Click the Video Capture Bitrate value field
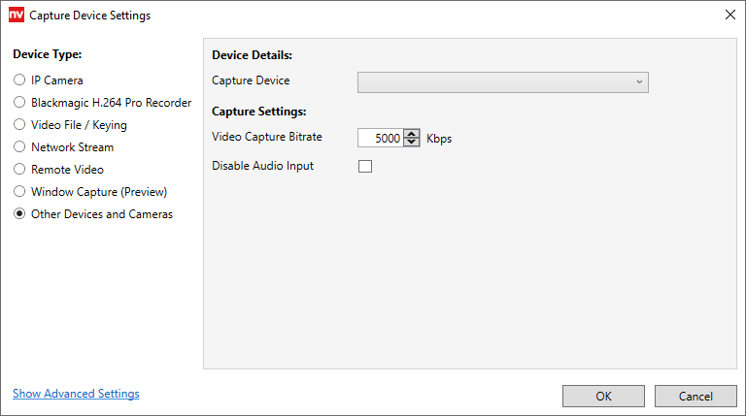 point(381,139)
